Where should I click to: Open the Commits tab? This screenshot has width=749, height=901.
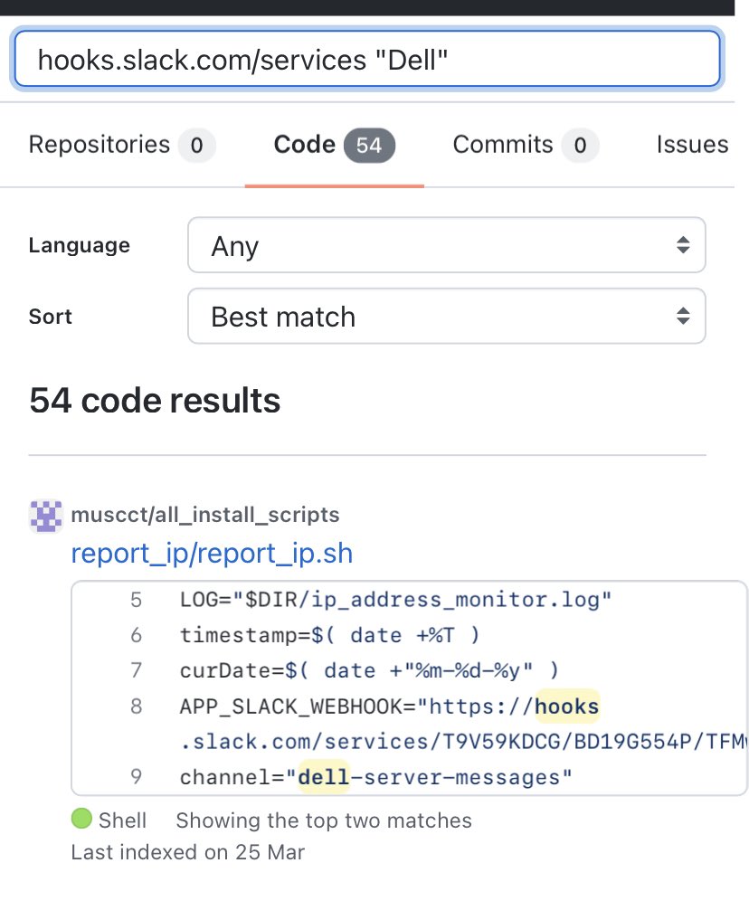[x=504, y=144]
